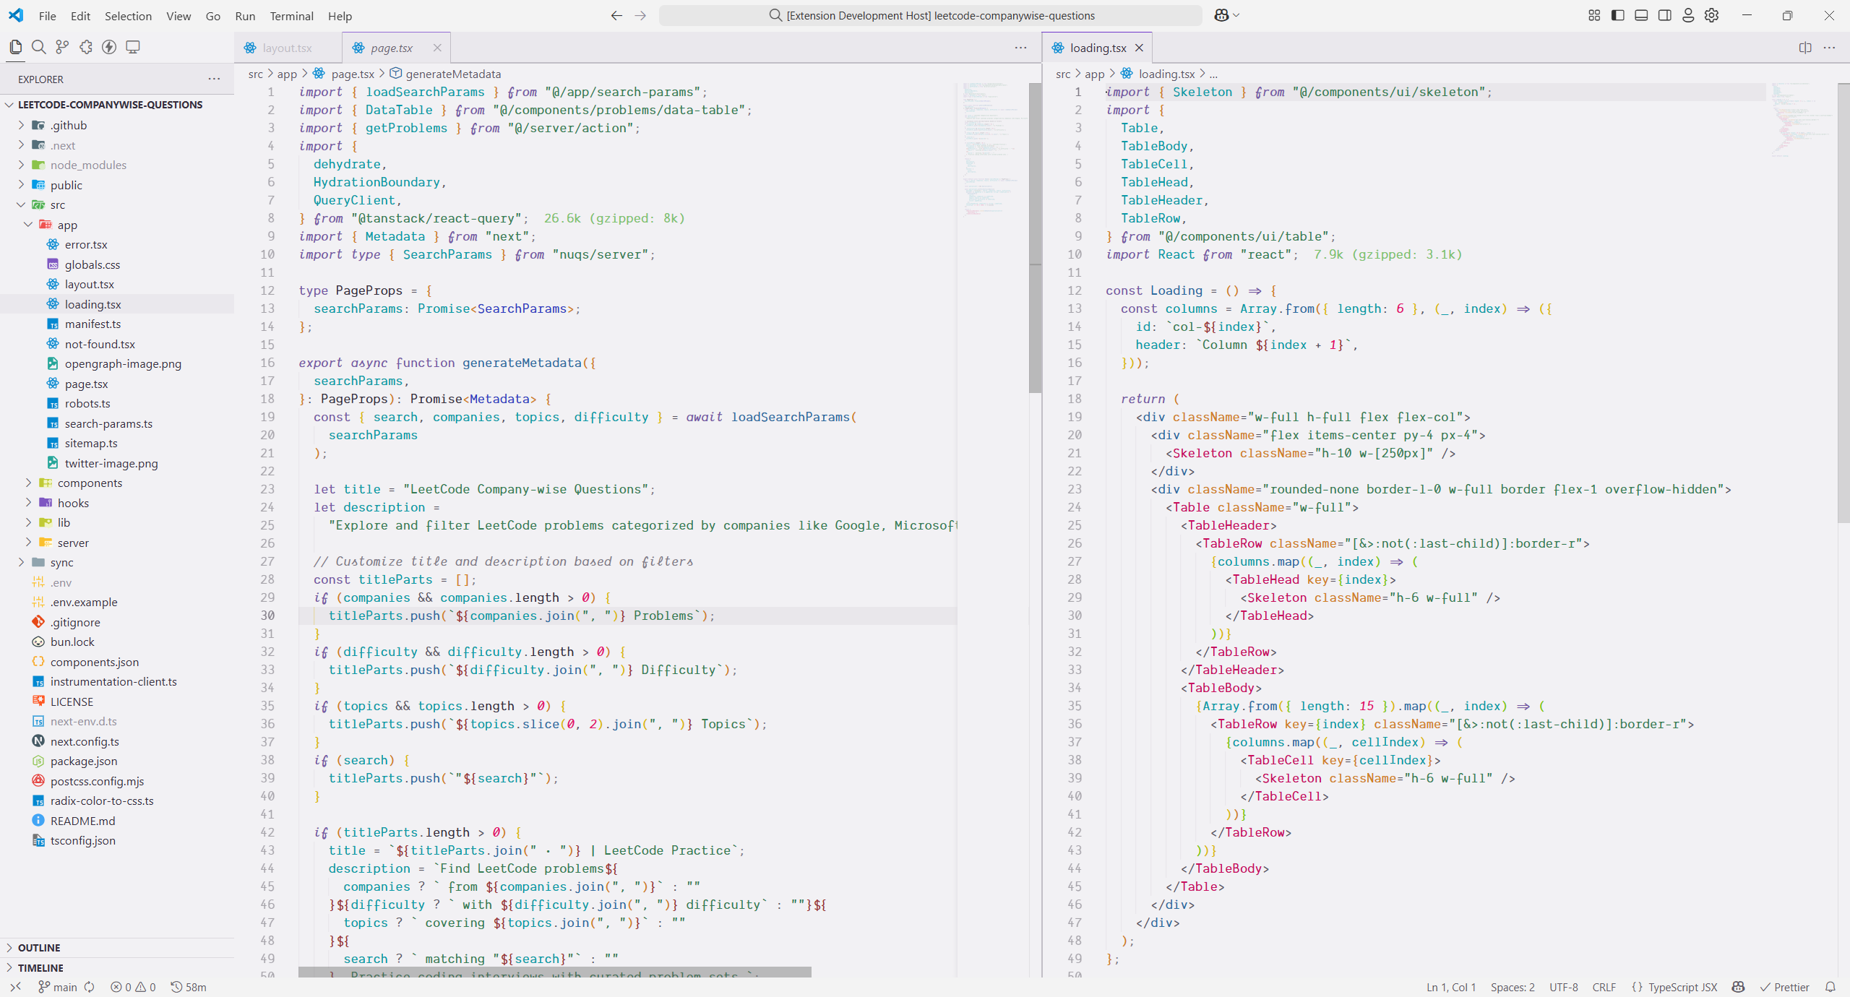Toggle the secondary side bar visibility

(x=1664, y=15)
